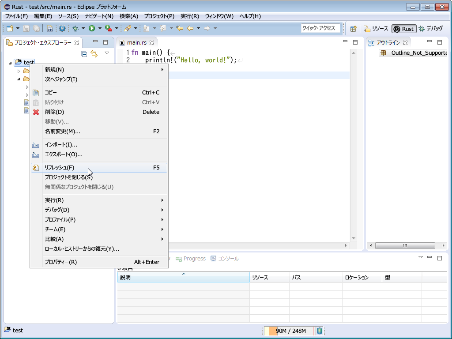
Task: Click the copy icon in context menu
Action: (x=36, y=93)
